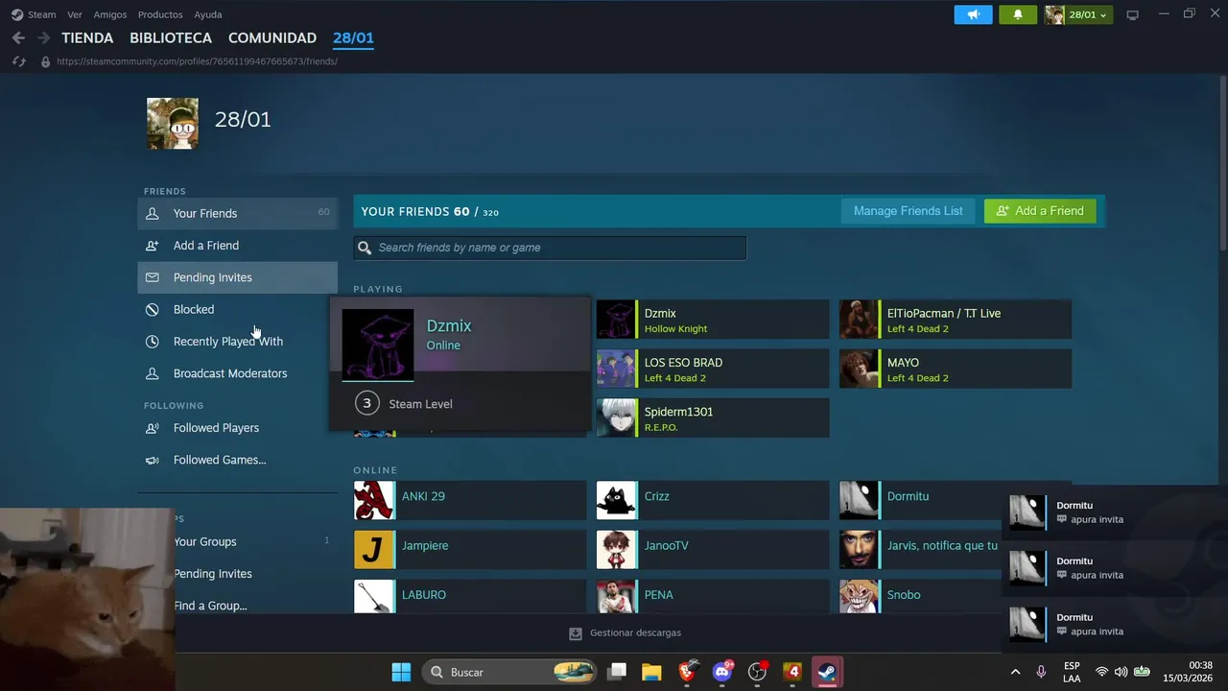Open Spiderm1301 friend entry
The width and height of the screenshot is (1228, 691).
pyautogui.click(x=713, y=417)
